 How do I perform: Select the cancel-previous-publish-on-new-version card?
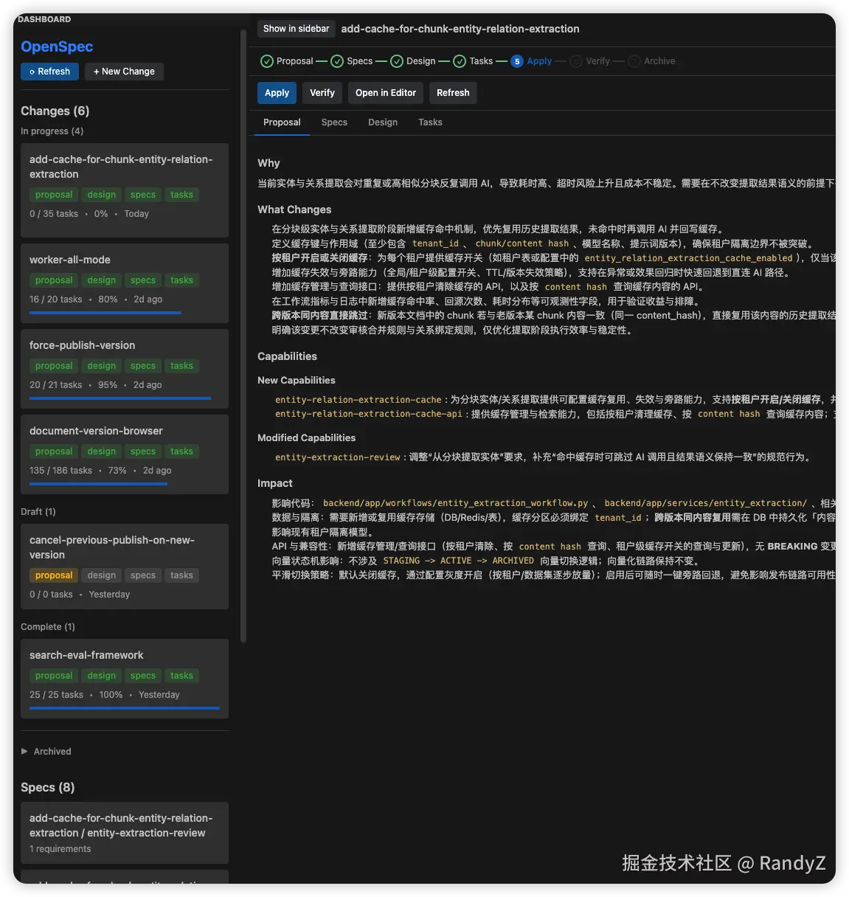coord(125,567)
